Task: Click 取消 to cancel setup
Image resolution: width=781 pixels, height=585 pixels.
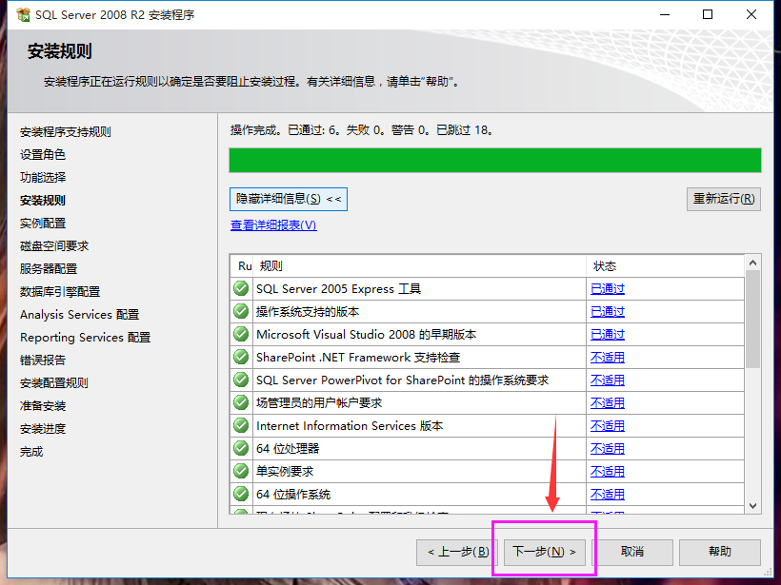Action: coord(632,552)
